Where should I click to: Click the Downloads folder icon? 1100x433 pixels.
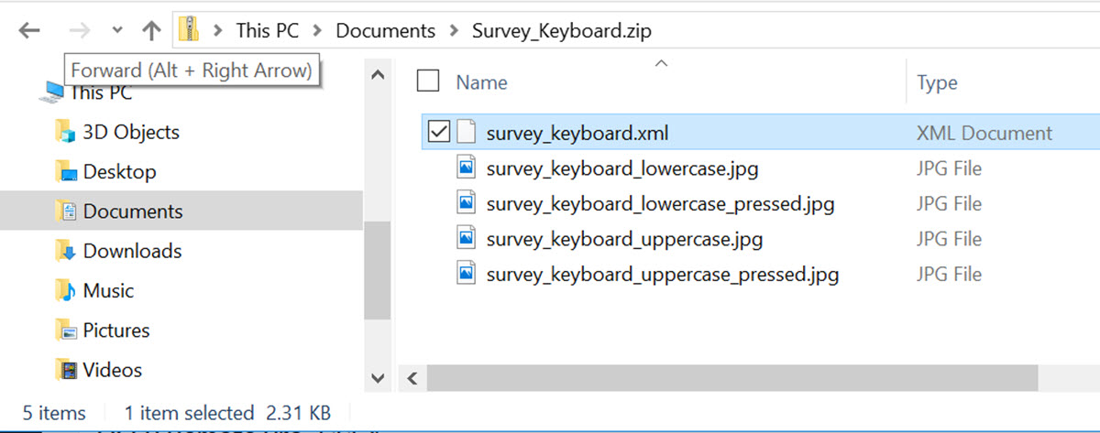point(65,251)
